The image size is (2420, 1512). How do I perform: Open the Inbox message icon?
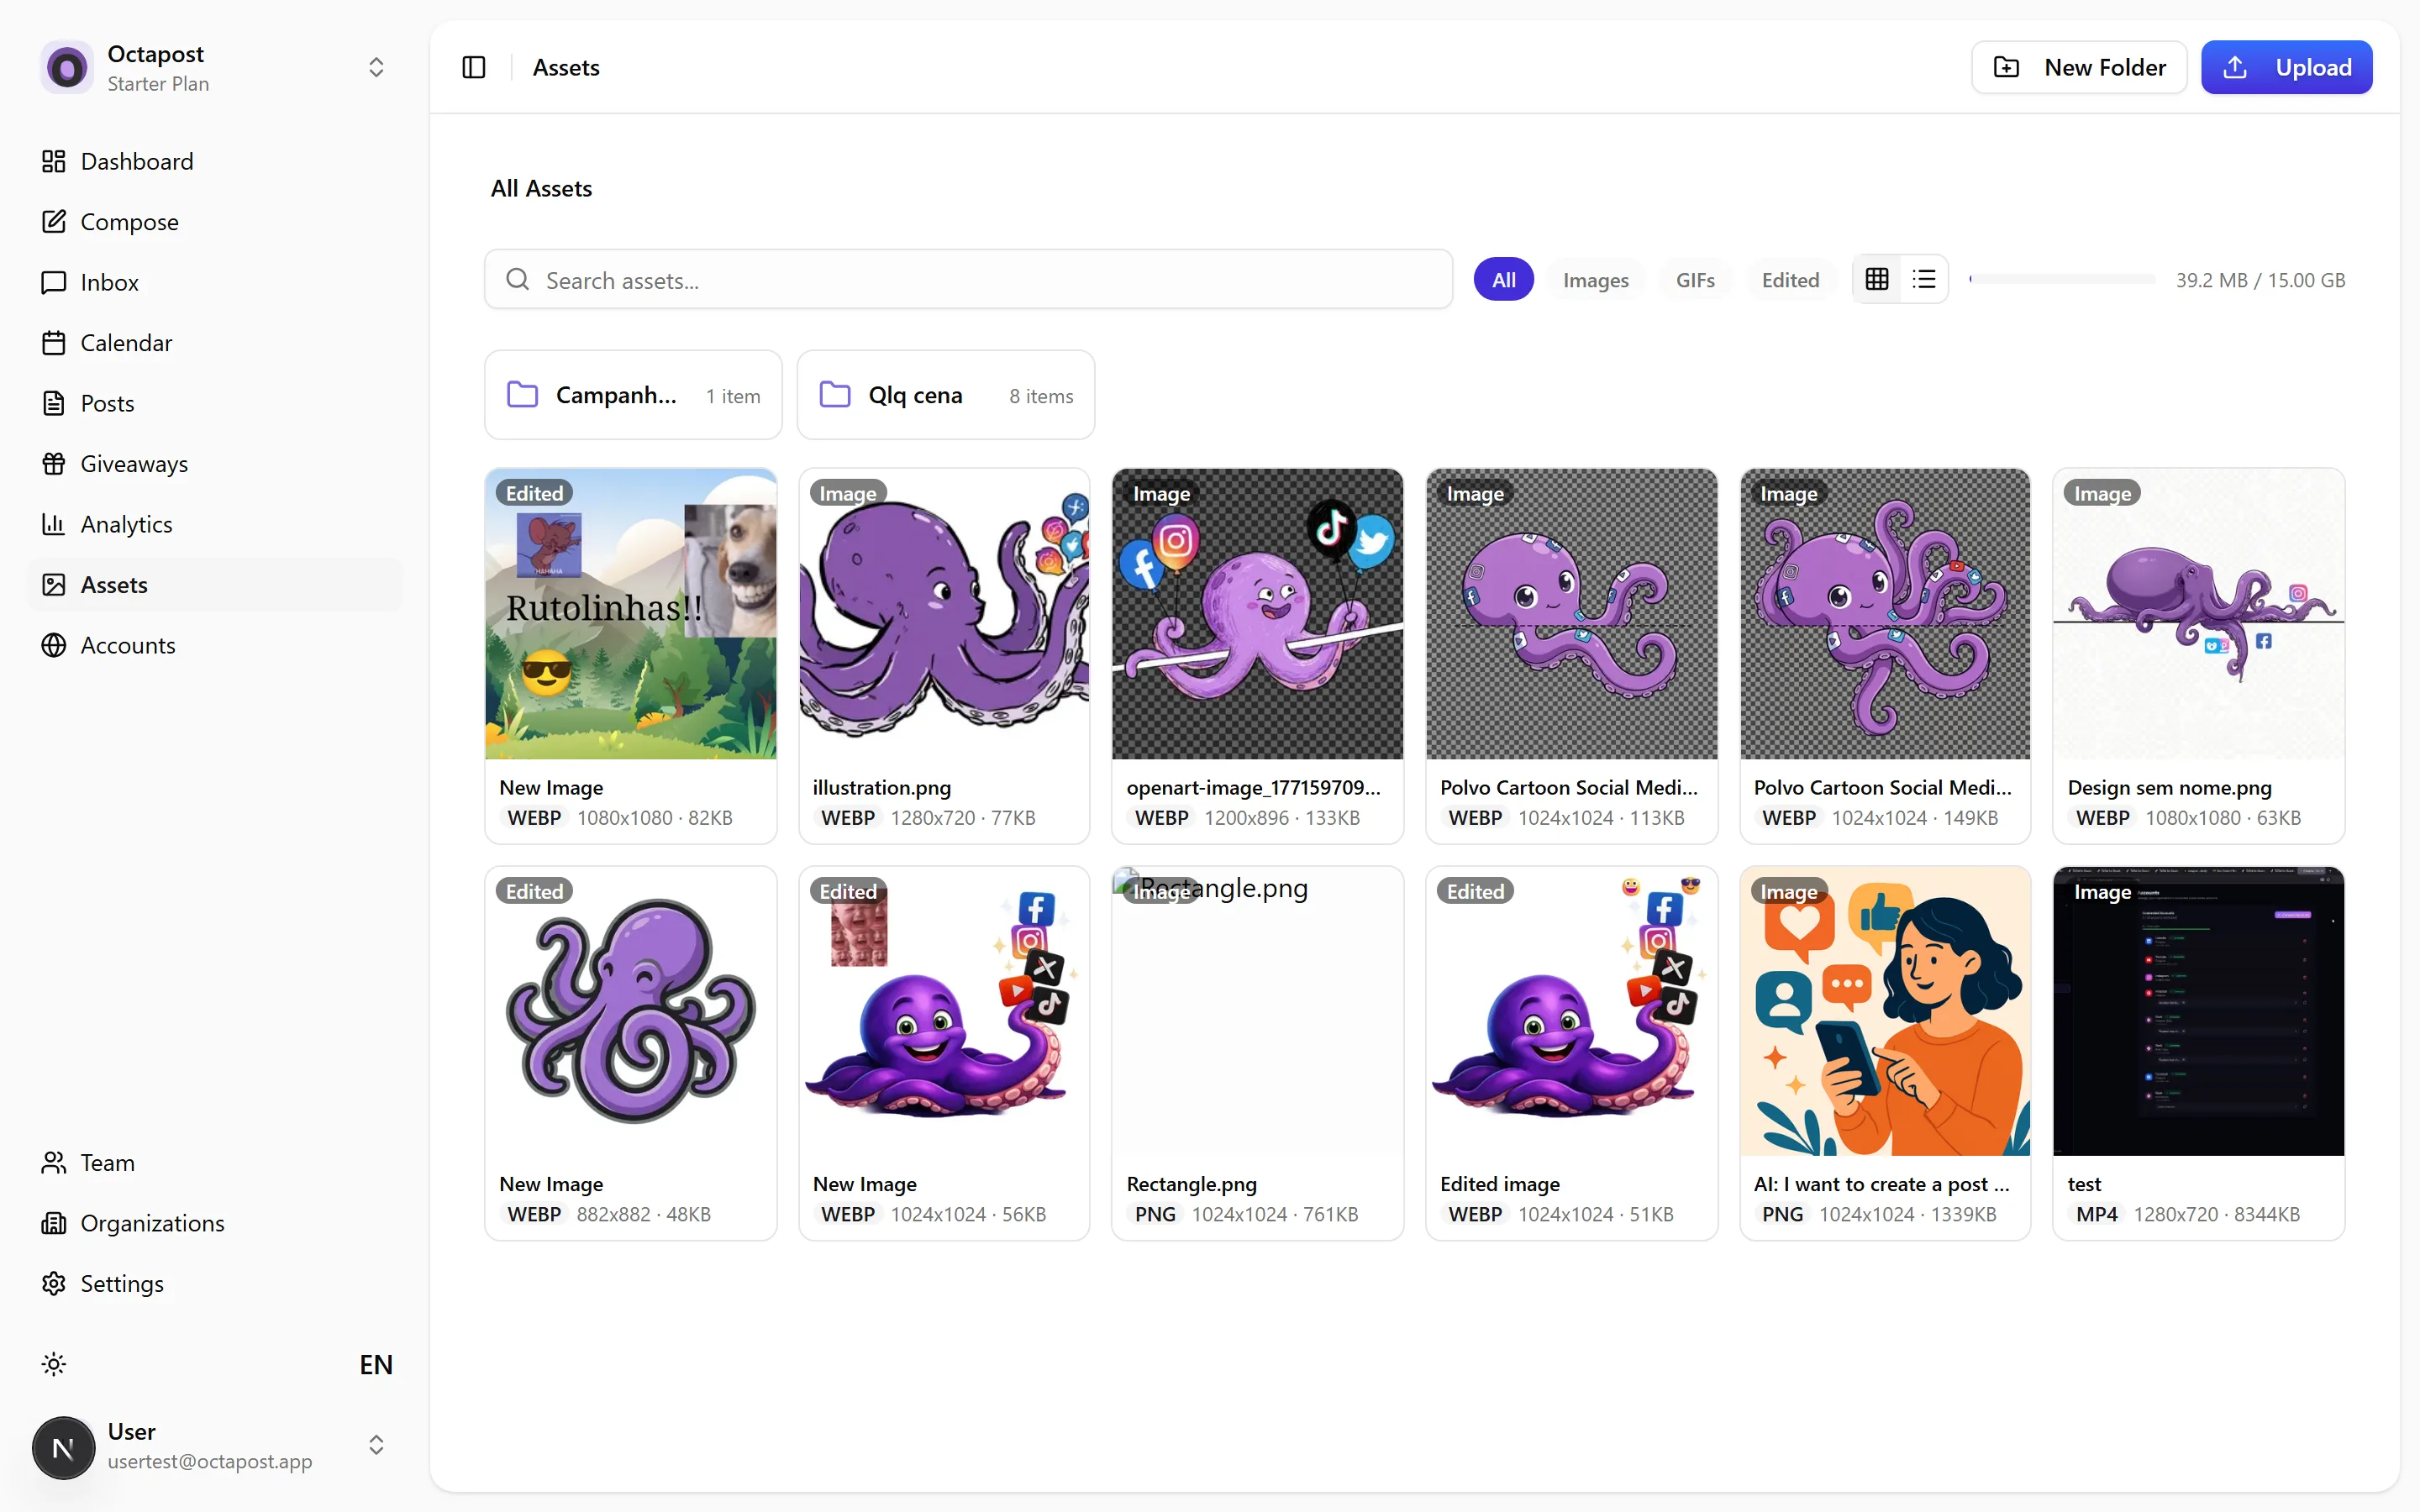[54, 282]
